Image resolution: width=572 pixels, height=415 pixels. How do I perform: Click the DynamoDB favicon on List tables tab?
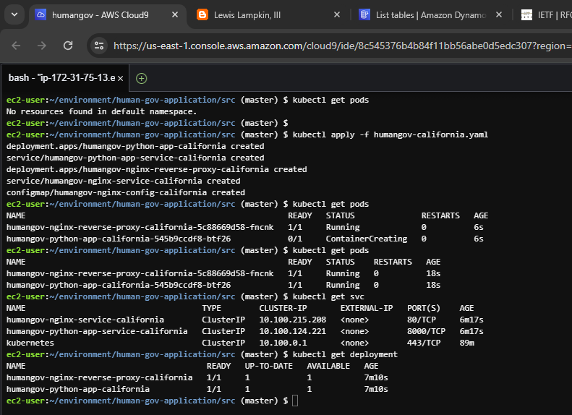click(x=364, y=14)
